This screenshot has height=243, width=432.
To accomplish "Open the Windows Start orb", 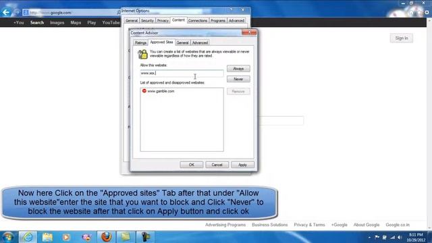I will pos(7,237).
